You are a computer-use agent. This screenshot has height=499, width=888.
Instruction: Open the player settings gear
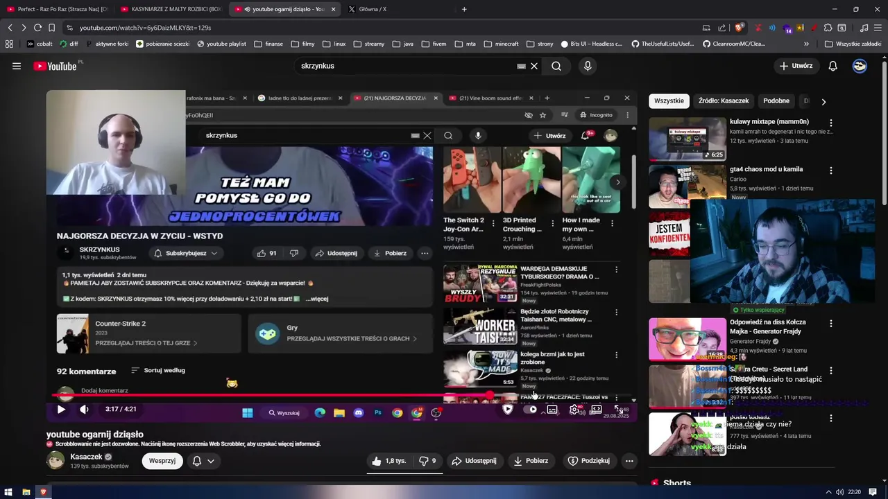tap(574, 410)
